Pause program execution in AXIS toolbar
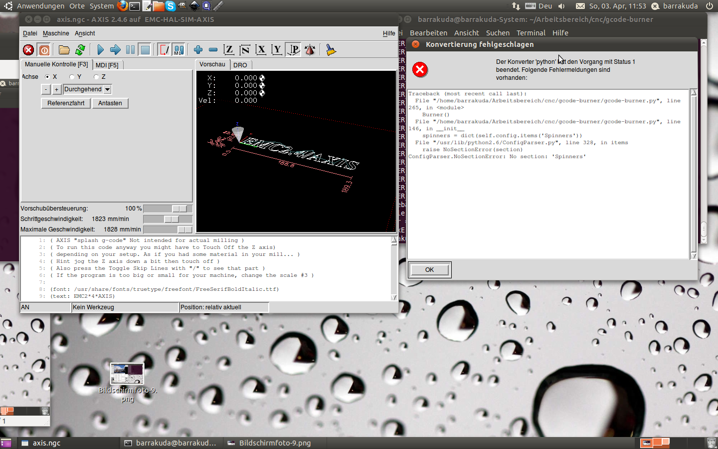The width and height of the screenshot is (718, 449). pos(130,50)
